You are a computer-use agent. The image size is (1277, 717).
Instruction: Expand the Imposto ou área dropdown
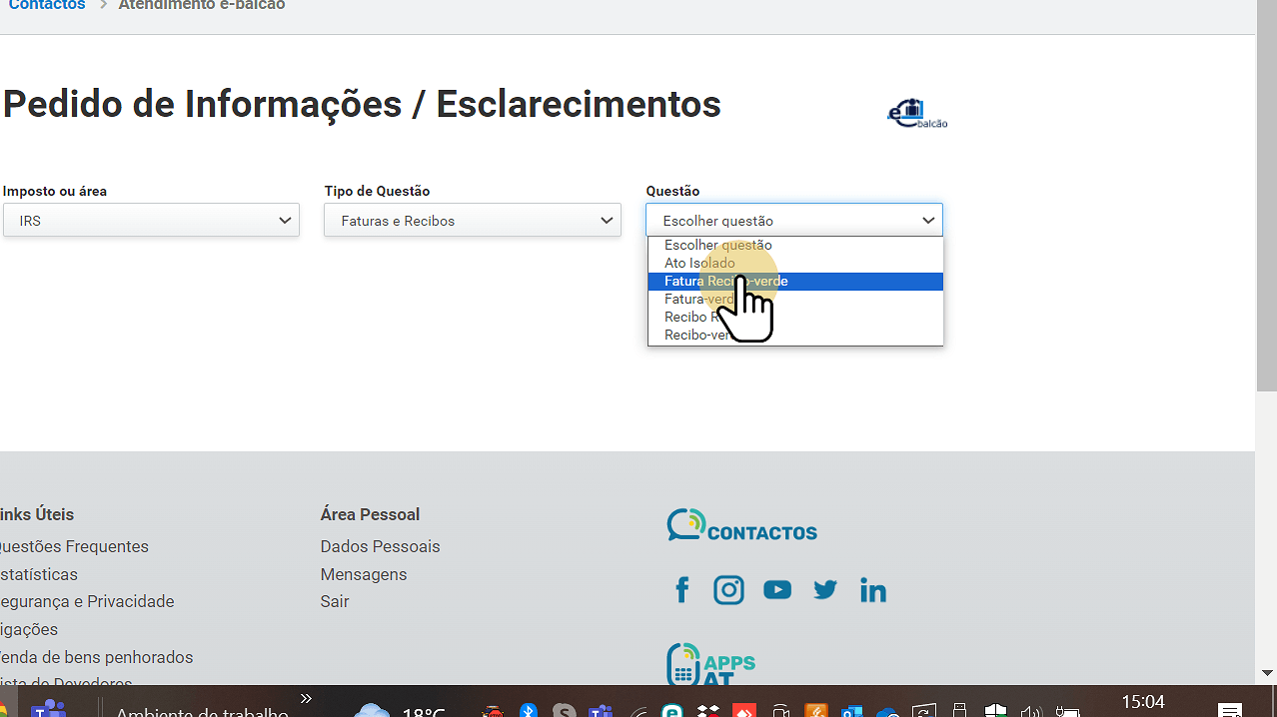151,221
